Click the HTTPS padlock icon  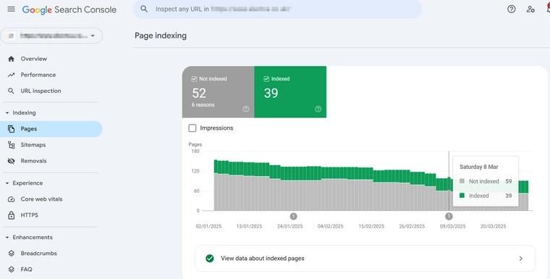[12, 215]
